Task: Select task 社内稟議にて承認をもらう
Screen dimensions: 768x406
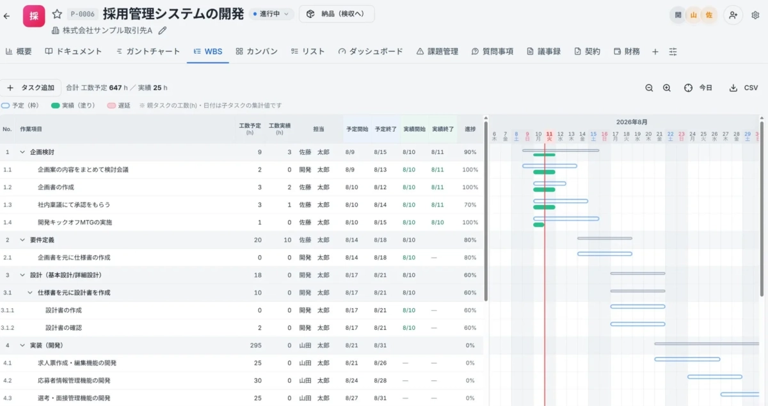Action: [74, 205]
